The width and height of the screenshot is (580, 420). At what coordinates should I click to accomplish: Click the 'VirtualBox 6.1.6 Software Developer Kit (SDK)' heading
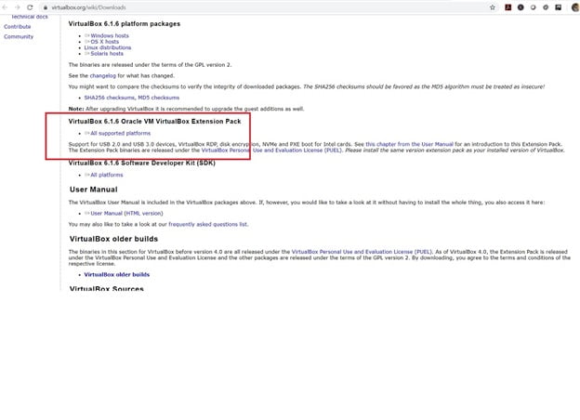141,163
